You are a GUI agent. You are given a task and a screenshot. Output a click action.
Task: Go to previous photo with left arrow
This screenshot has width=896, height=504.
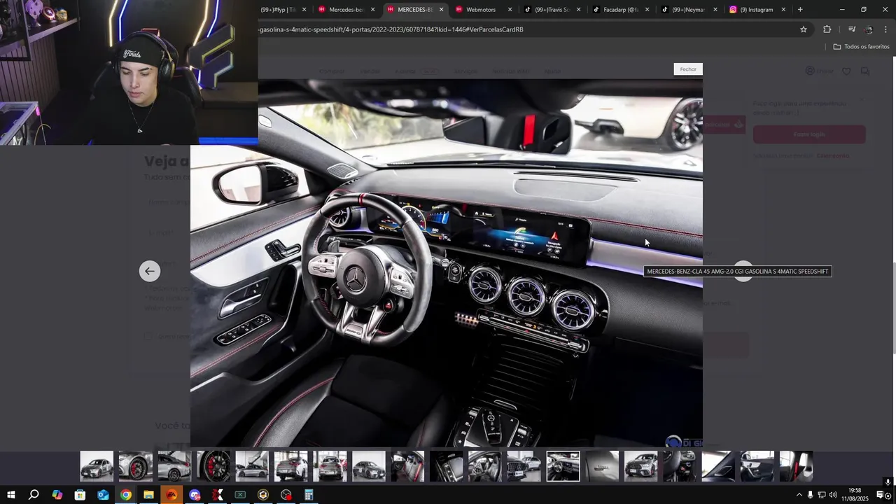[149, 271]
